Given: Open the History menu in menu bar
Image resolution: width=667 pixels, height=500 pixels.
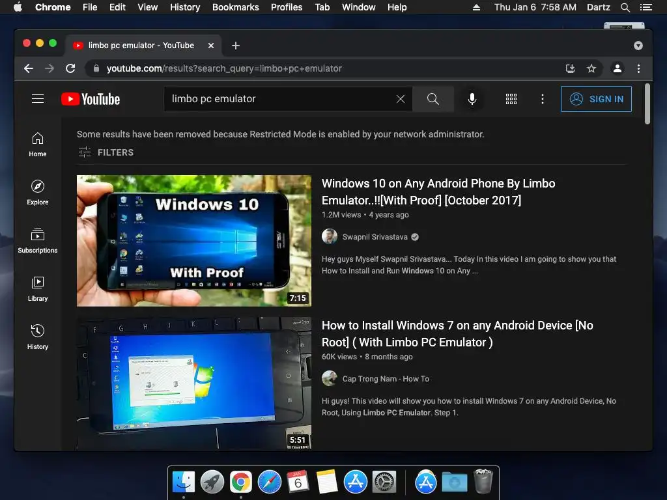Looking at the screenshot, I should tap(185, 7).
